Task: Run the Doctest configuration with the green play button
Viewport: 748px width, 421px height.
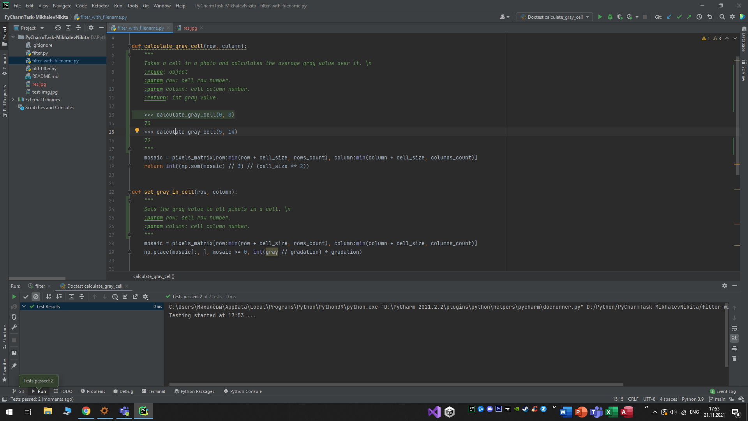Action: (600, 17)
